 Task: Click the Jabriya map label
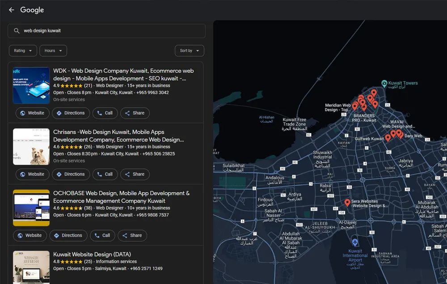406,163
